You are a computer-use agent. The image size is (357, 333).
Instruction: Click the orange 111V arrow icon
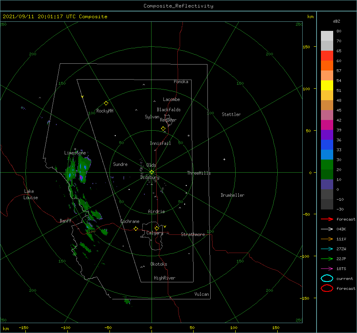coord(327,239)
